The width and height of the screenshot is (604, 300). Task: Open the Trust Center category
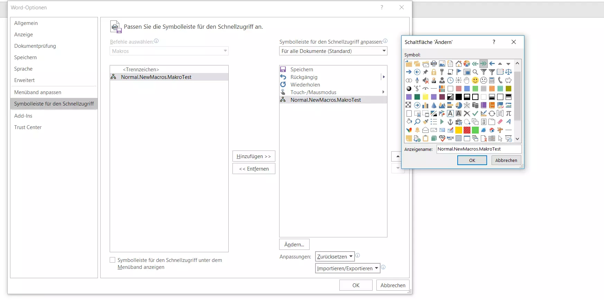pos(28,127)
